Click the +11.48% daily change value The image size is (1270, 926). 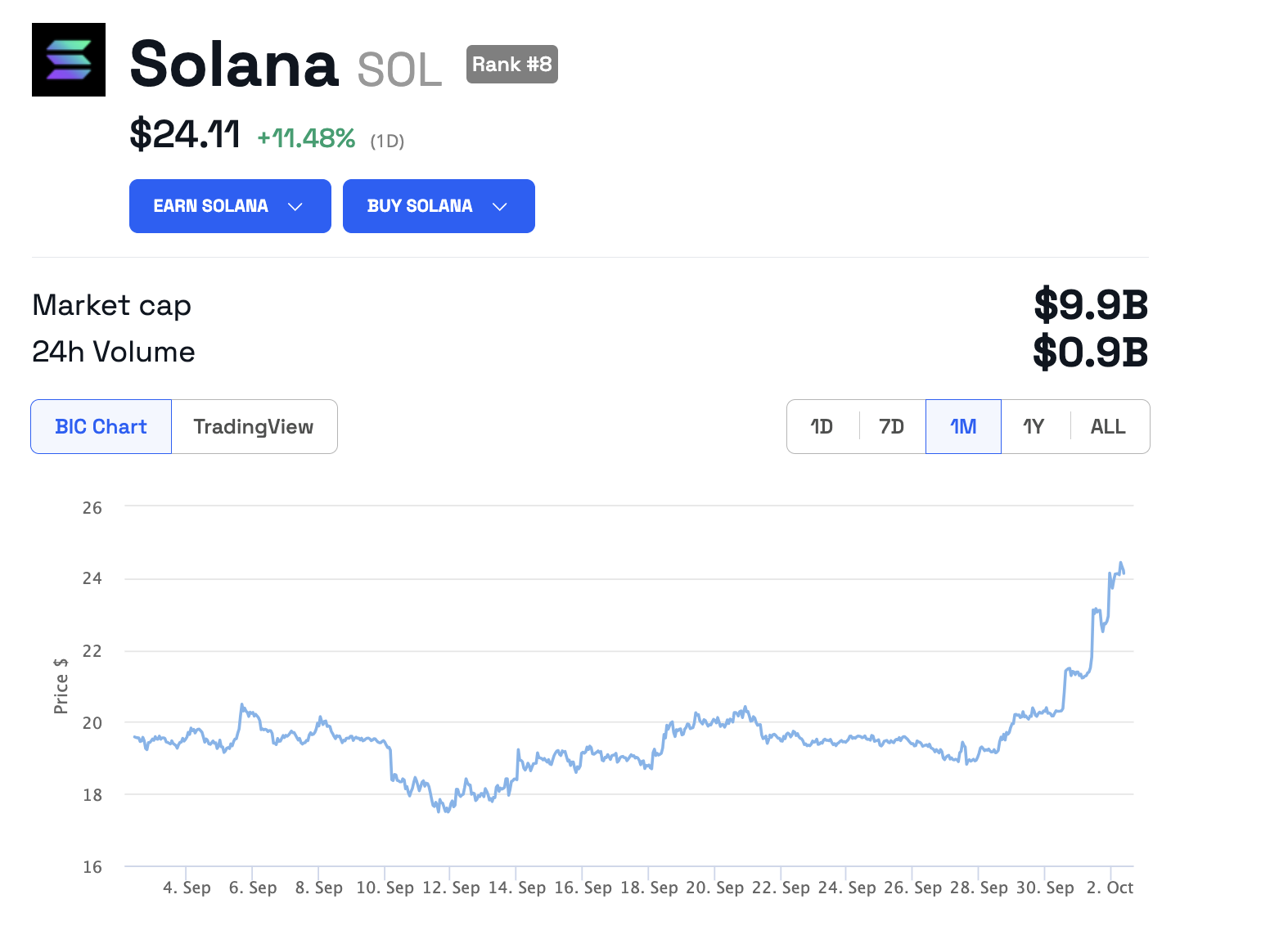pyautogui.click(x=306, y=138)
